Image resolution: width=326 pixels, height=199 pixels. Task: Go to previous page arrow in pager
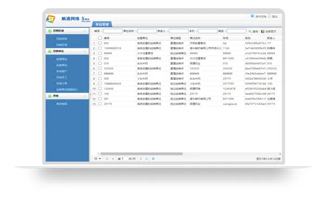tap(113, 159)
